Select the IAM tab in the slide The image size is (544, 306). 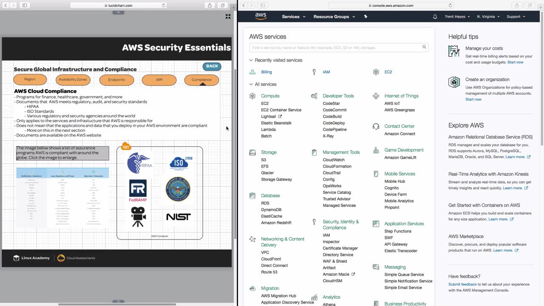[159, 79]
